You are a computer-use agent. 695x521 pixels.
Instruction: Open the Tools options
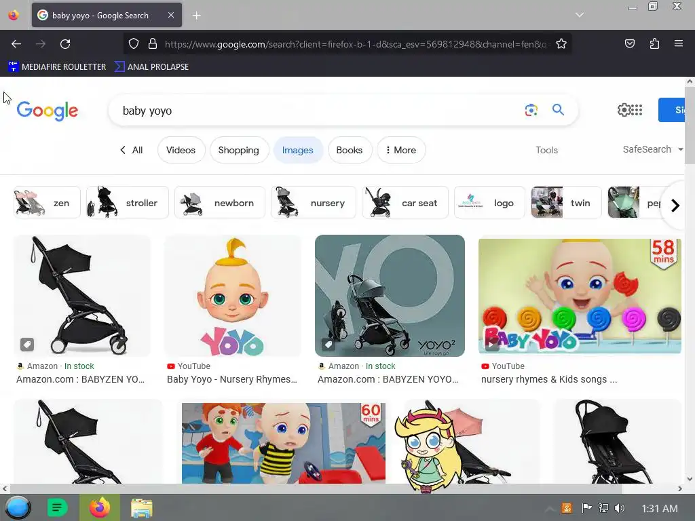tap(546, 150)
